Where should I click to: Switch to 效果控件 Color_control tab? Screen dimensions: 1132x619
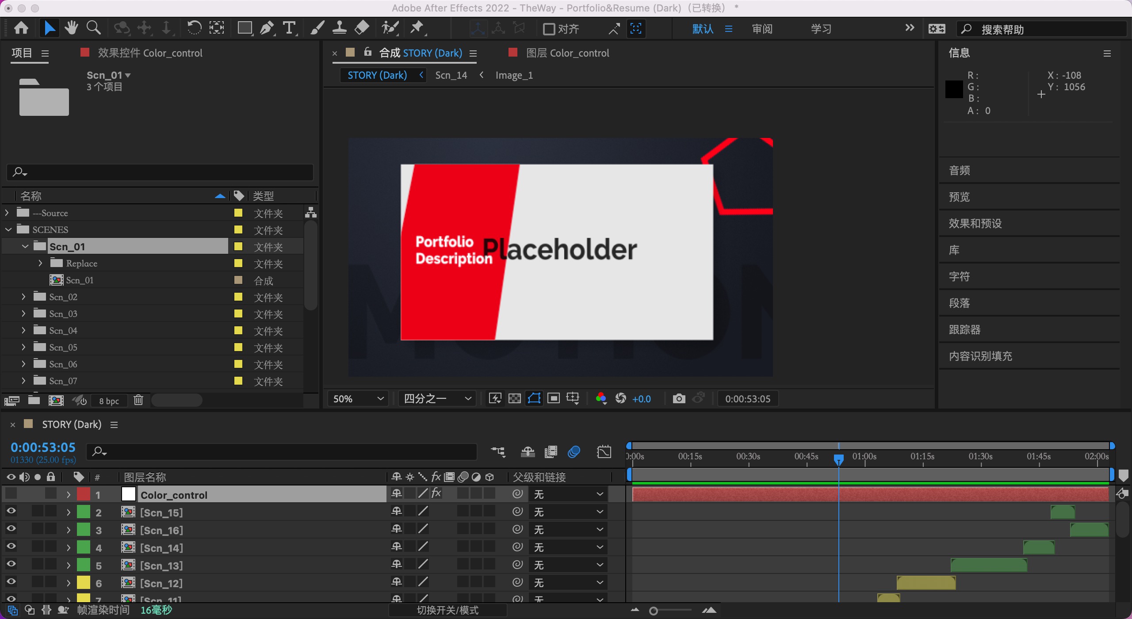[x=149, y=53]
